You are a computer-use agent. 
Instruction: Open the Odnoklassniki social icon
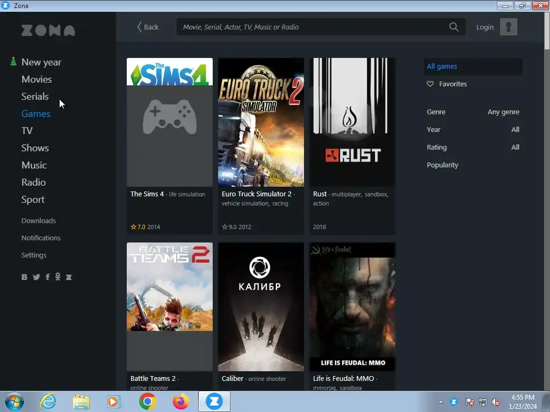pyautogui.click(x=58, y=277)
